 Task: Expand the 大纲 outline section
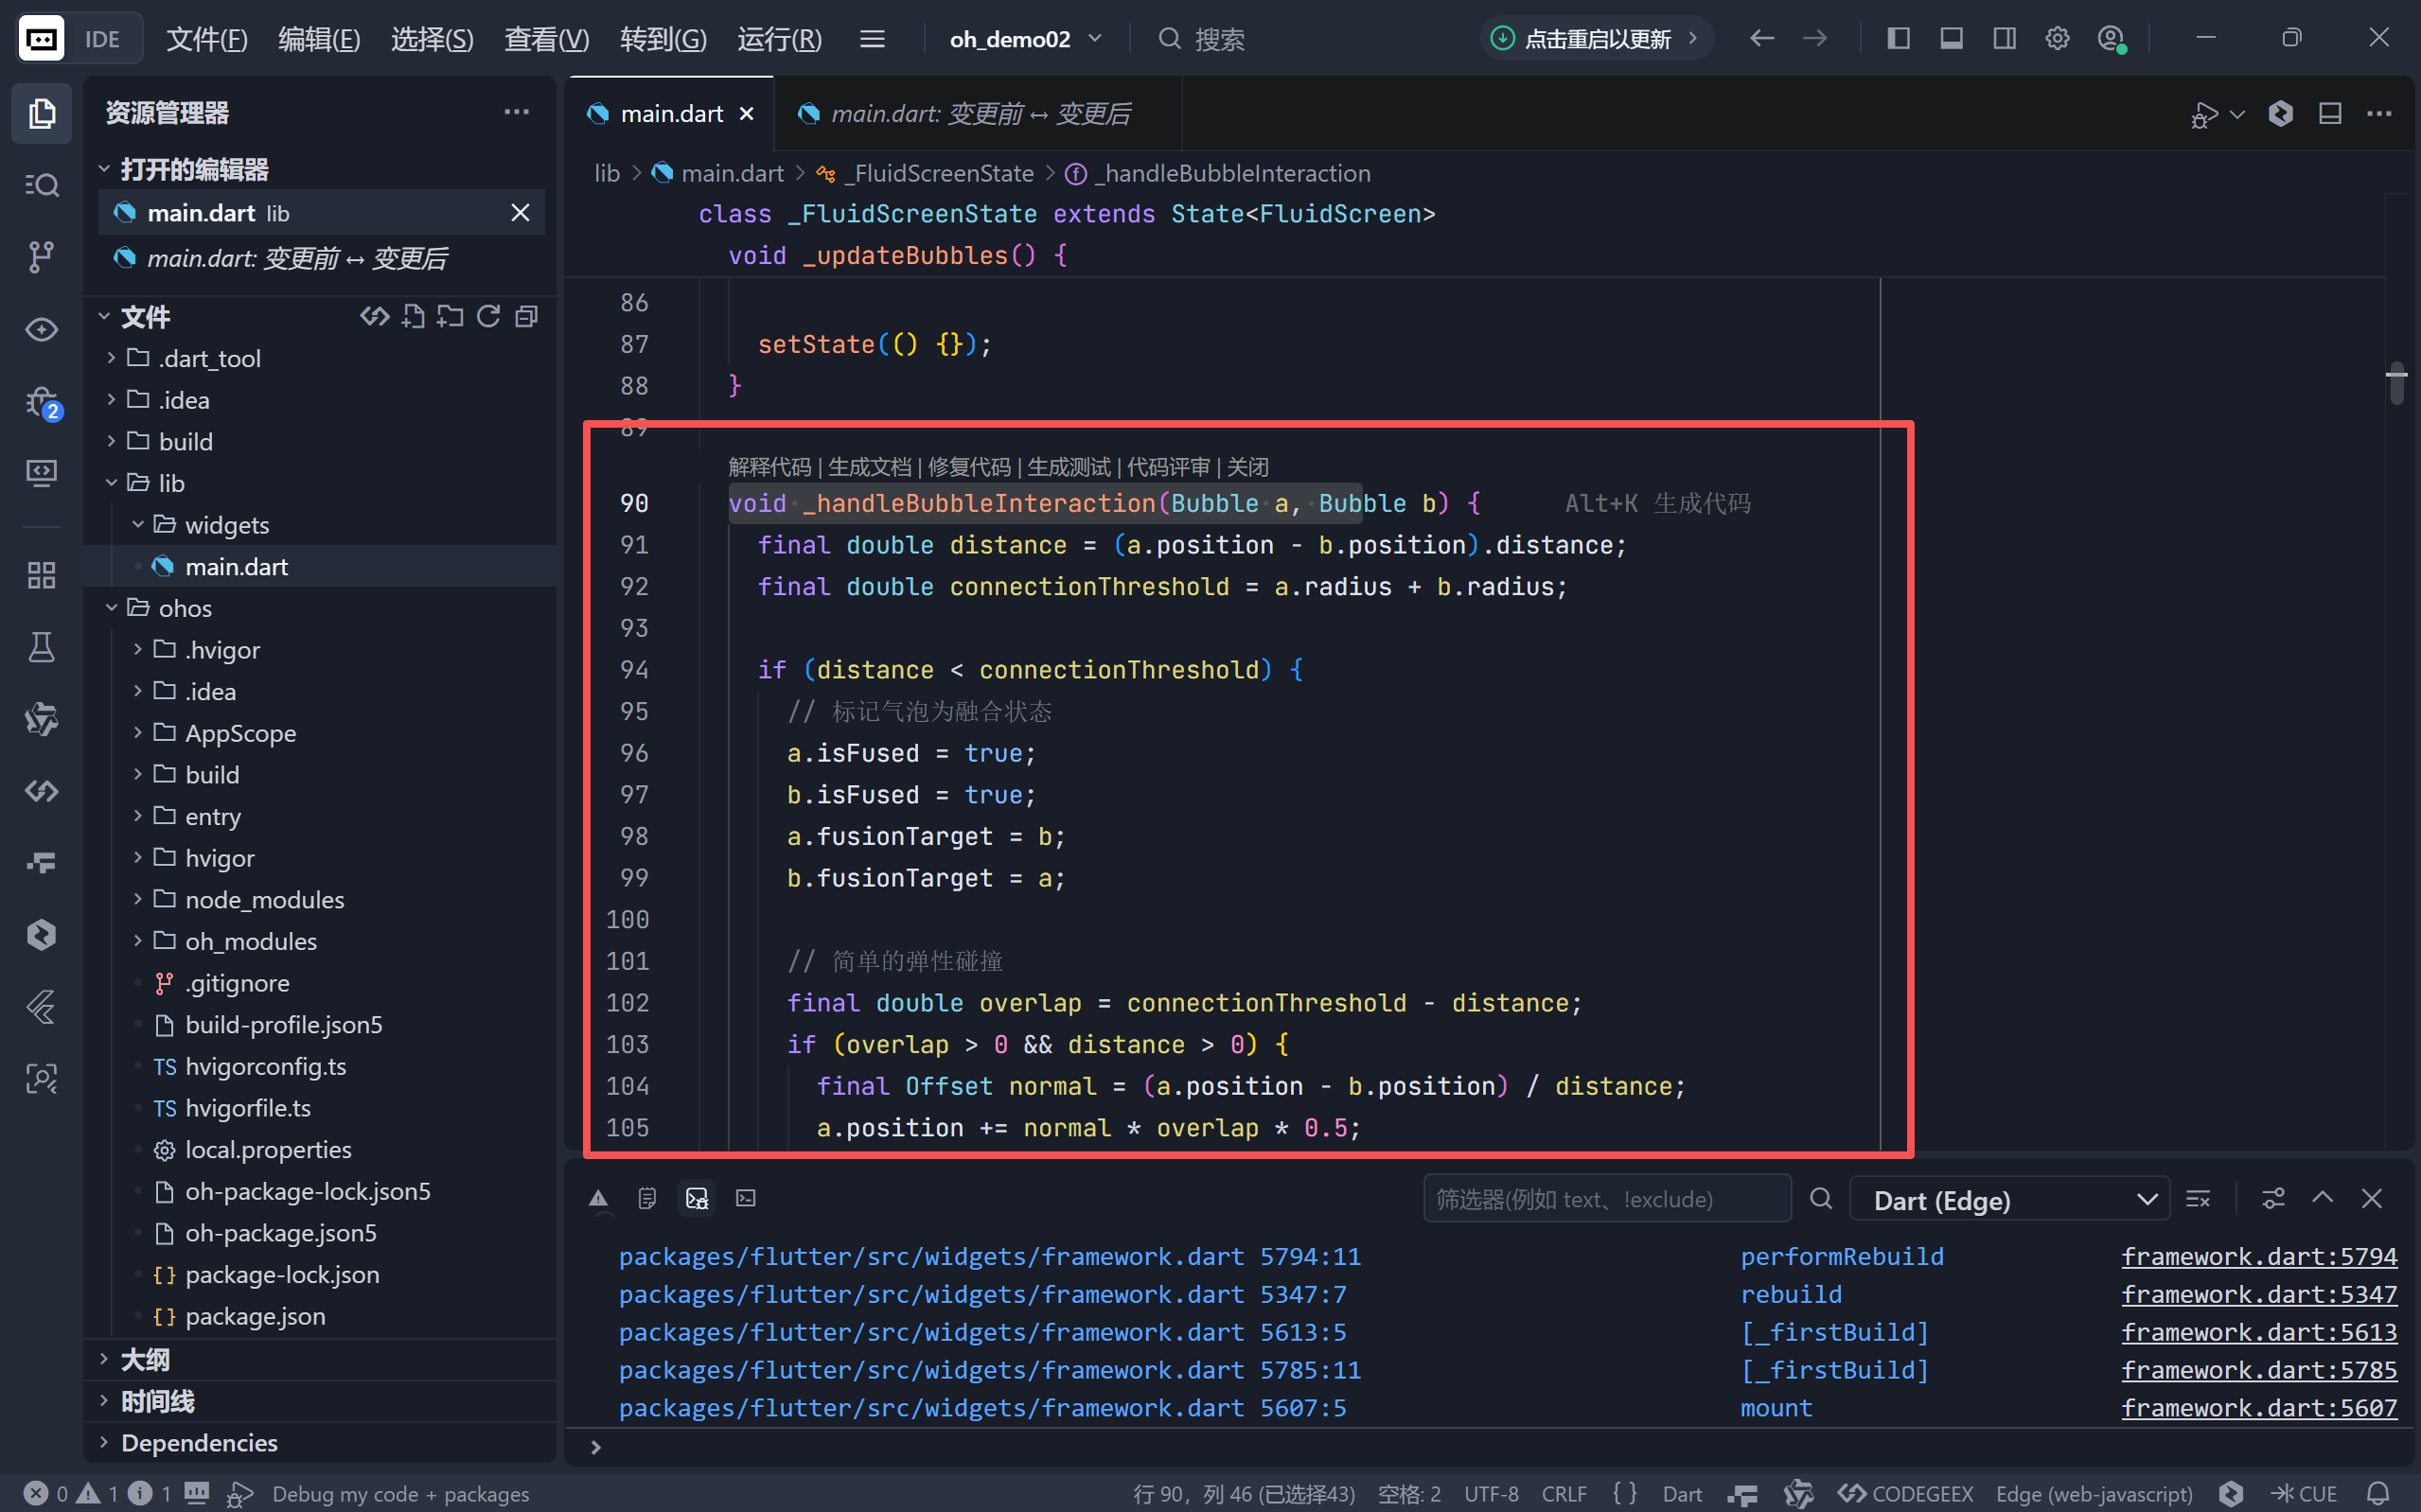(146, 1359)
